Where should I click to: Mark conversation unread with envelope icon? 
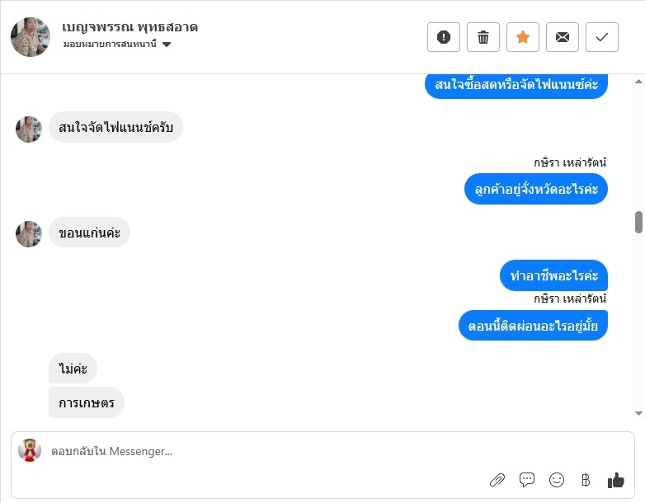coord(562,37)
